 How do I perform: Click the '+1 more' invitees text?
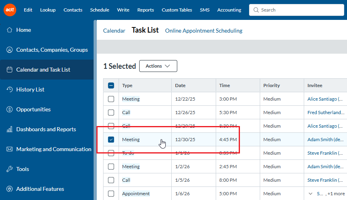point(336,194)
